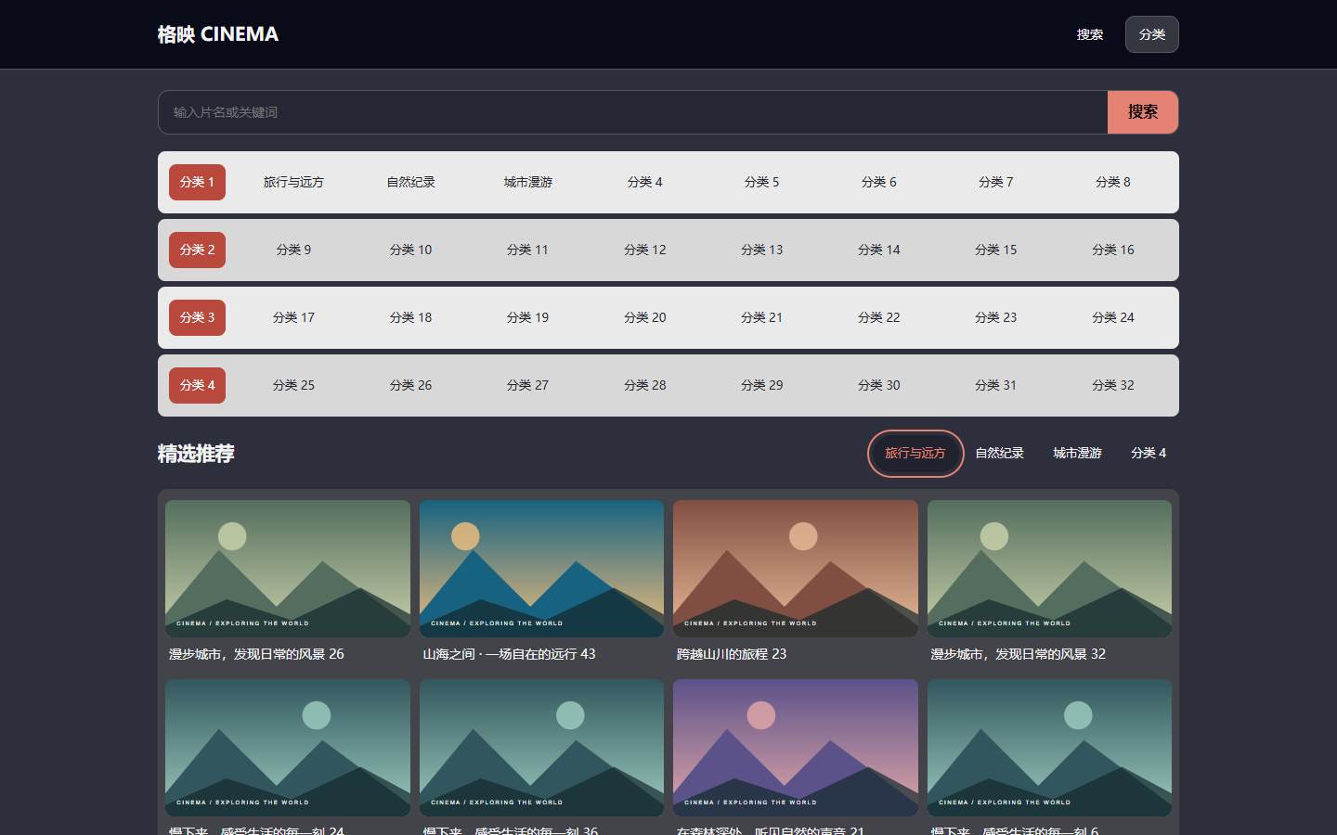This screenshot has height=835, width=1337.
Task: Open category 分类 8
Action: click(x=1113, y=182)
